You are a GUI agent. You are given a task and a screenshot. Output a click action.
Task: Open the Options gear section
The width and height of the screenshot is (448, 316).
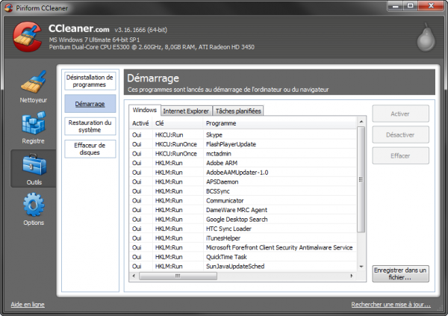coord(32,208)
